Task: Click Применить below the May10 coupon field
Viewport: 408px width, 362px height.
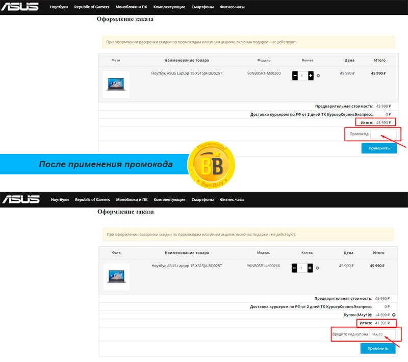Action: coord(377,349)
